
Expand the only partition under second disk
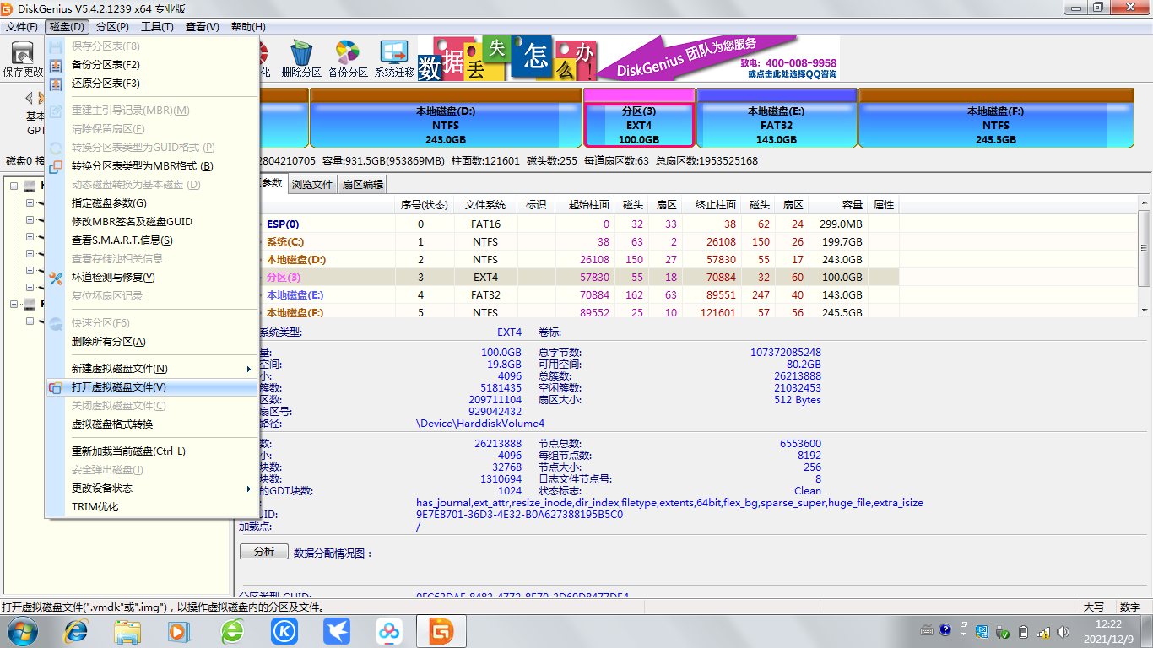coord(30,321)
